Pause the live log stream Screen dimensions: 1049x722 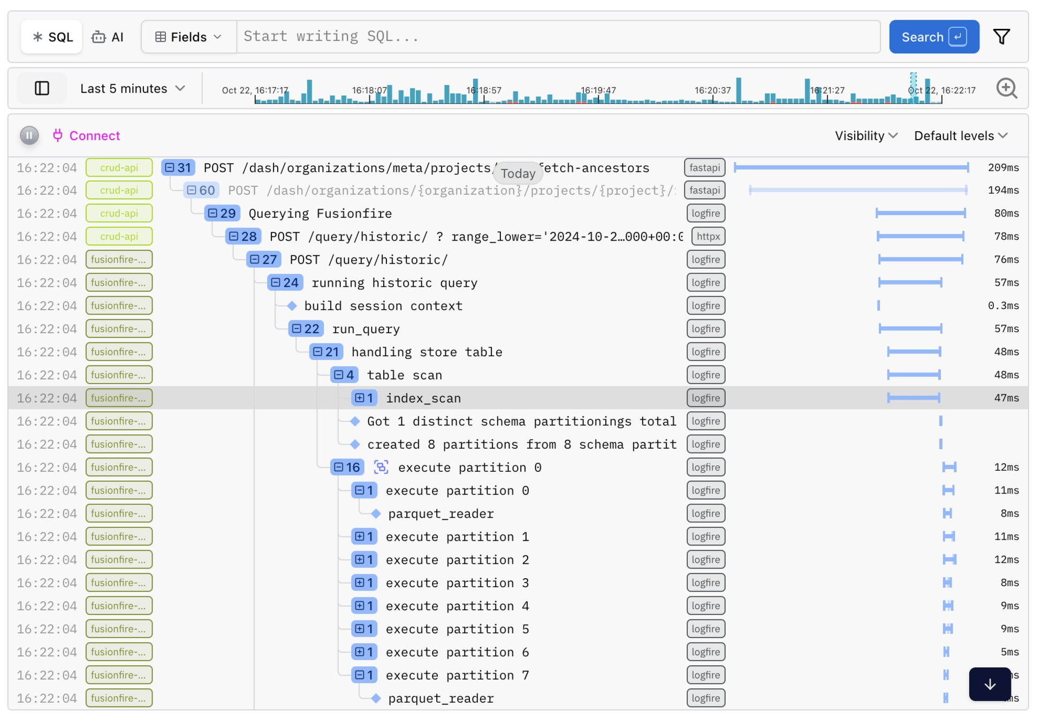pyautogui.click(x=29, y=136)
